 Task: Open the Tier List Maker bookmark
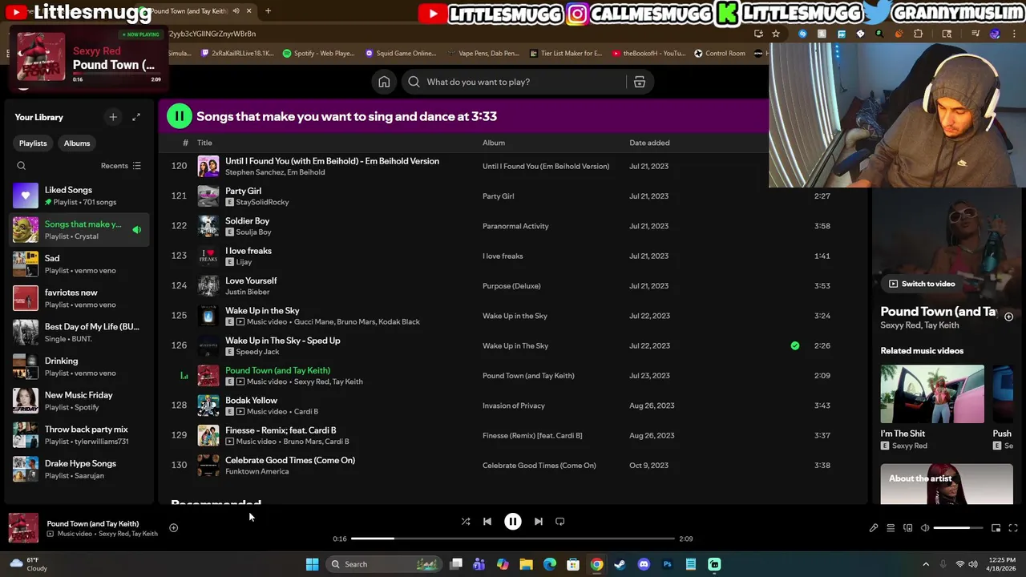(x=566, y=54)
